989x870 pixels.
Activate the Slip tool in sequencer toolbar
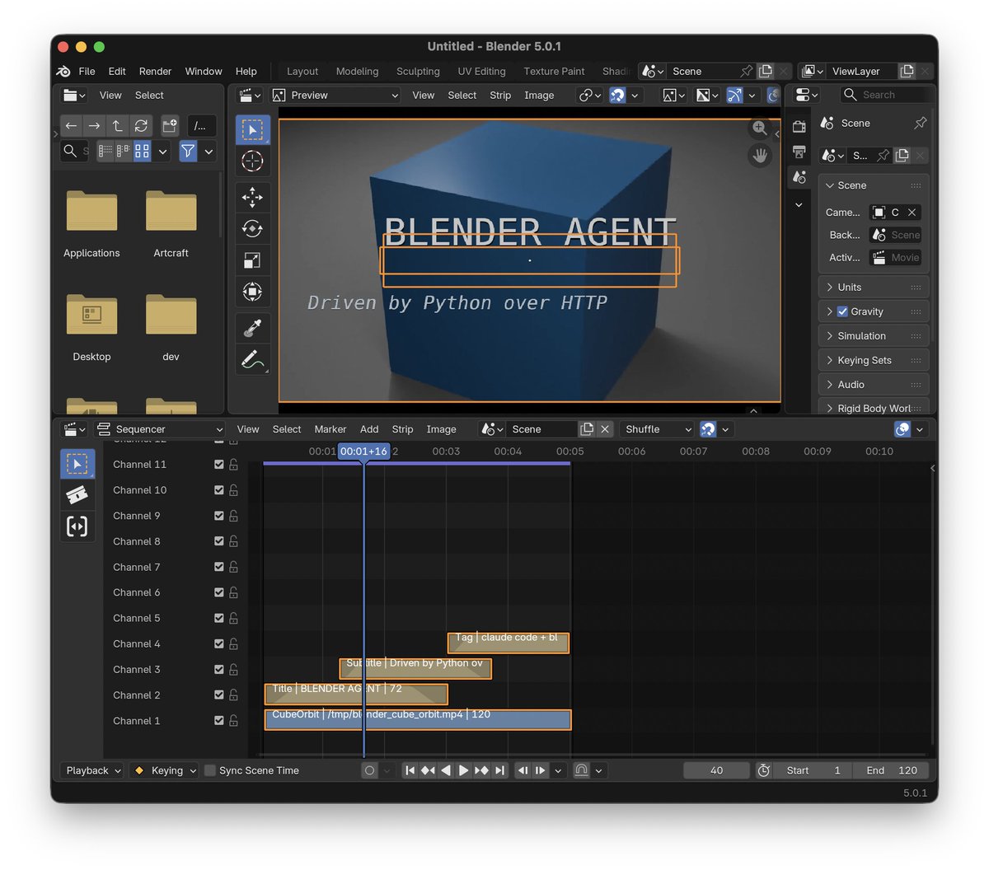click(x=77, y=526)
